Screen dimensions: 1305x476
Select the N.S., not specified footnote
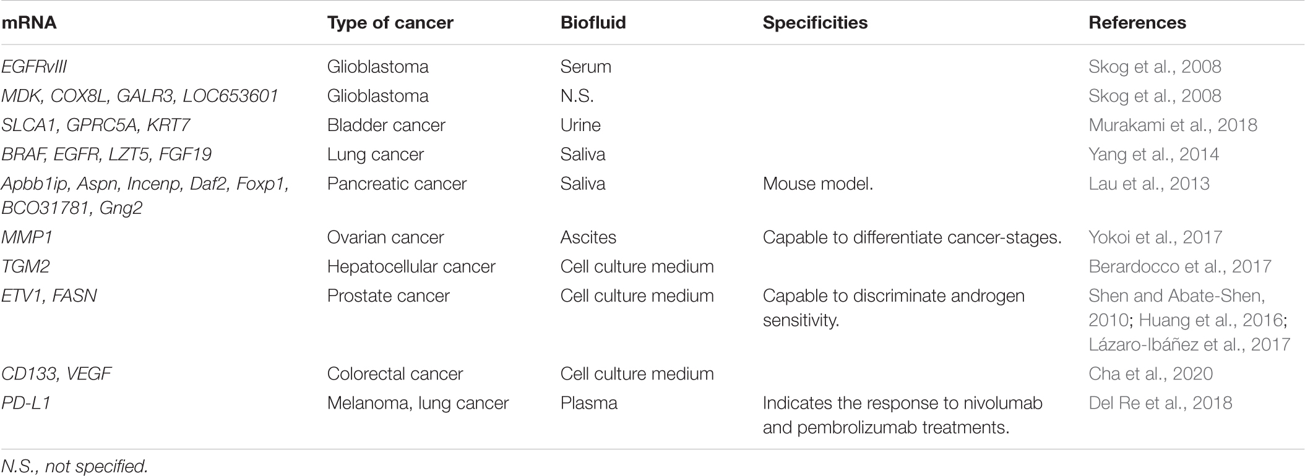click(x=74, y=466)
